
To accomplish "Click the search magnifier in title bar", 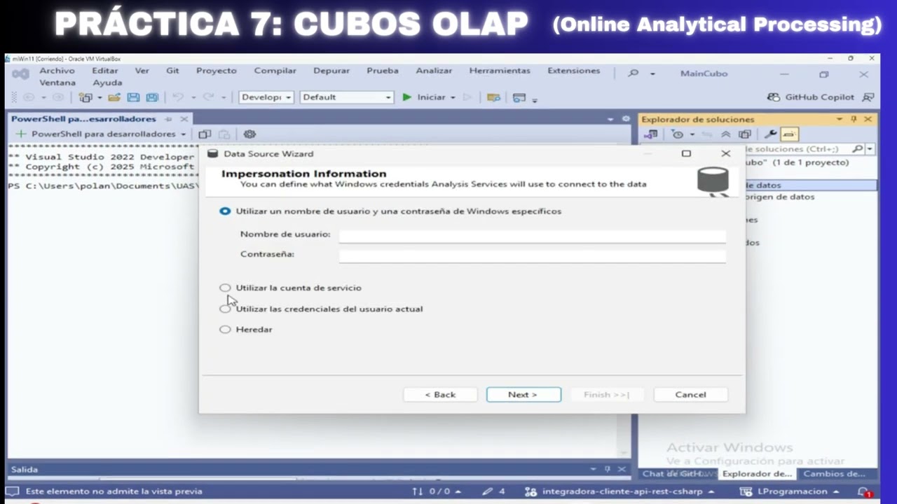I will coord(634,73).
